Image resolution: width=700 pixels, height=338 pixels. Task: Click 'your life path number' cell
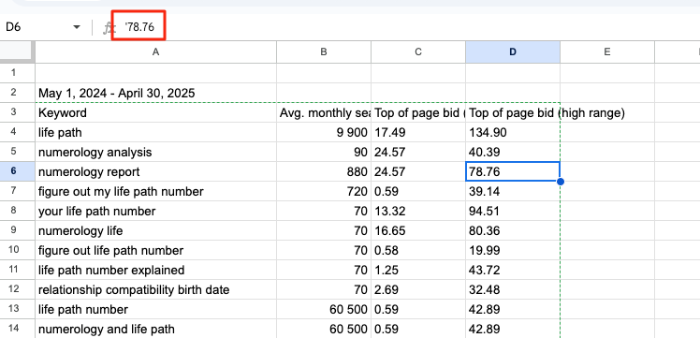[155, 211]
